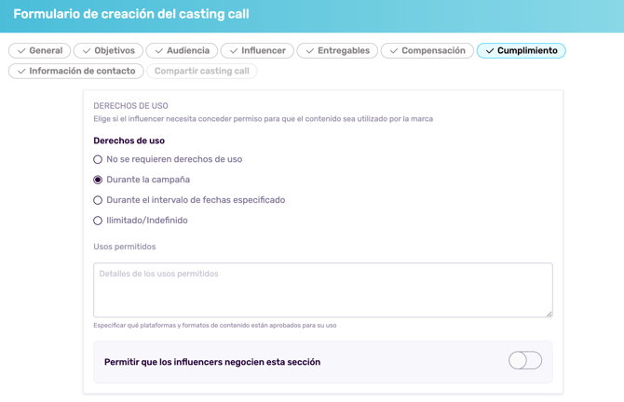
Task: Enable the influencer negotiation toggle switch
Action: tap(524, 361)
